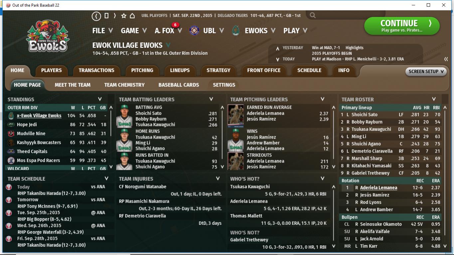Select the SETTINGS subtab
Image resolution: width=454 pixels, height=255 pixels.
pos(224,85)
